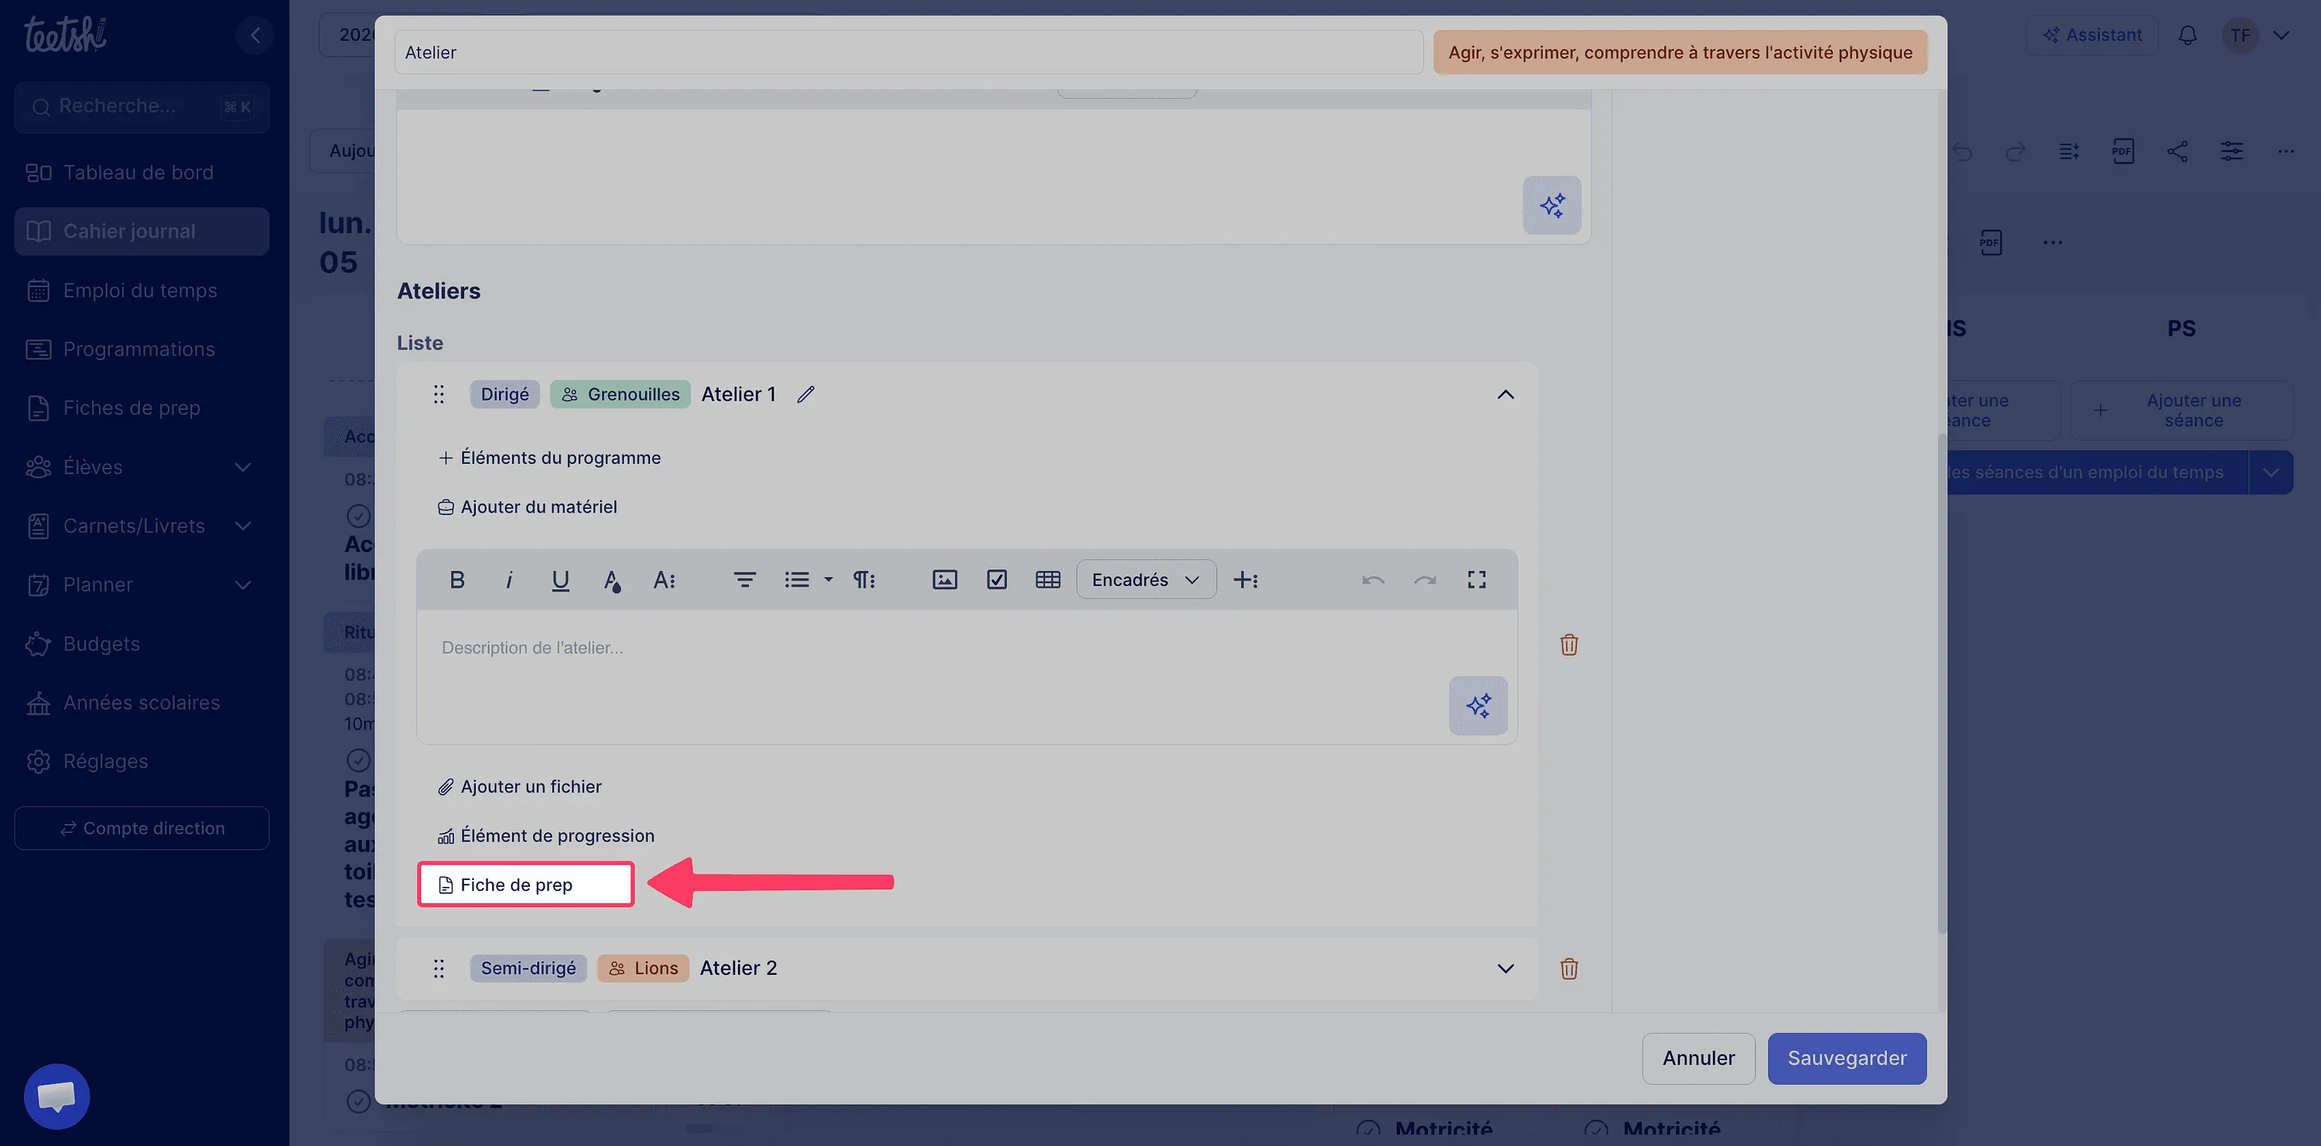Collapse the Atelier 1 section
2321x1146 pixels.
(x=1505, y=394)
